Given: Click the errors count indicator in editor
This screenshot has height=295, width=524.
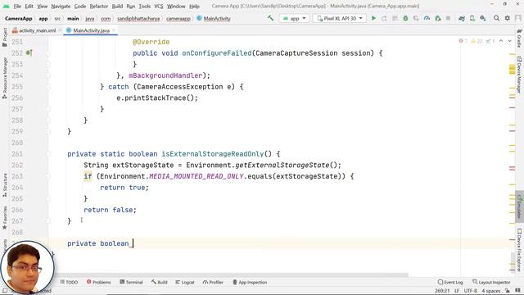Looking at the screenshot, I should tap(463, 41).
